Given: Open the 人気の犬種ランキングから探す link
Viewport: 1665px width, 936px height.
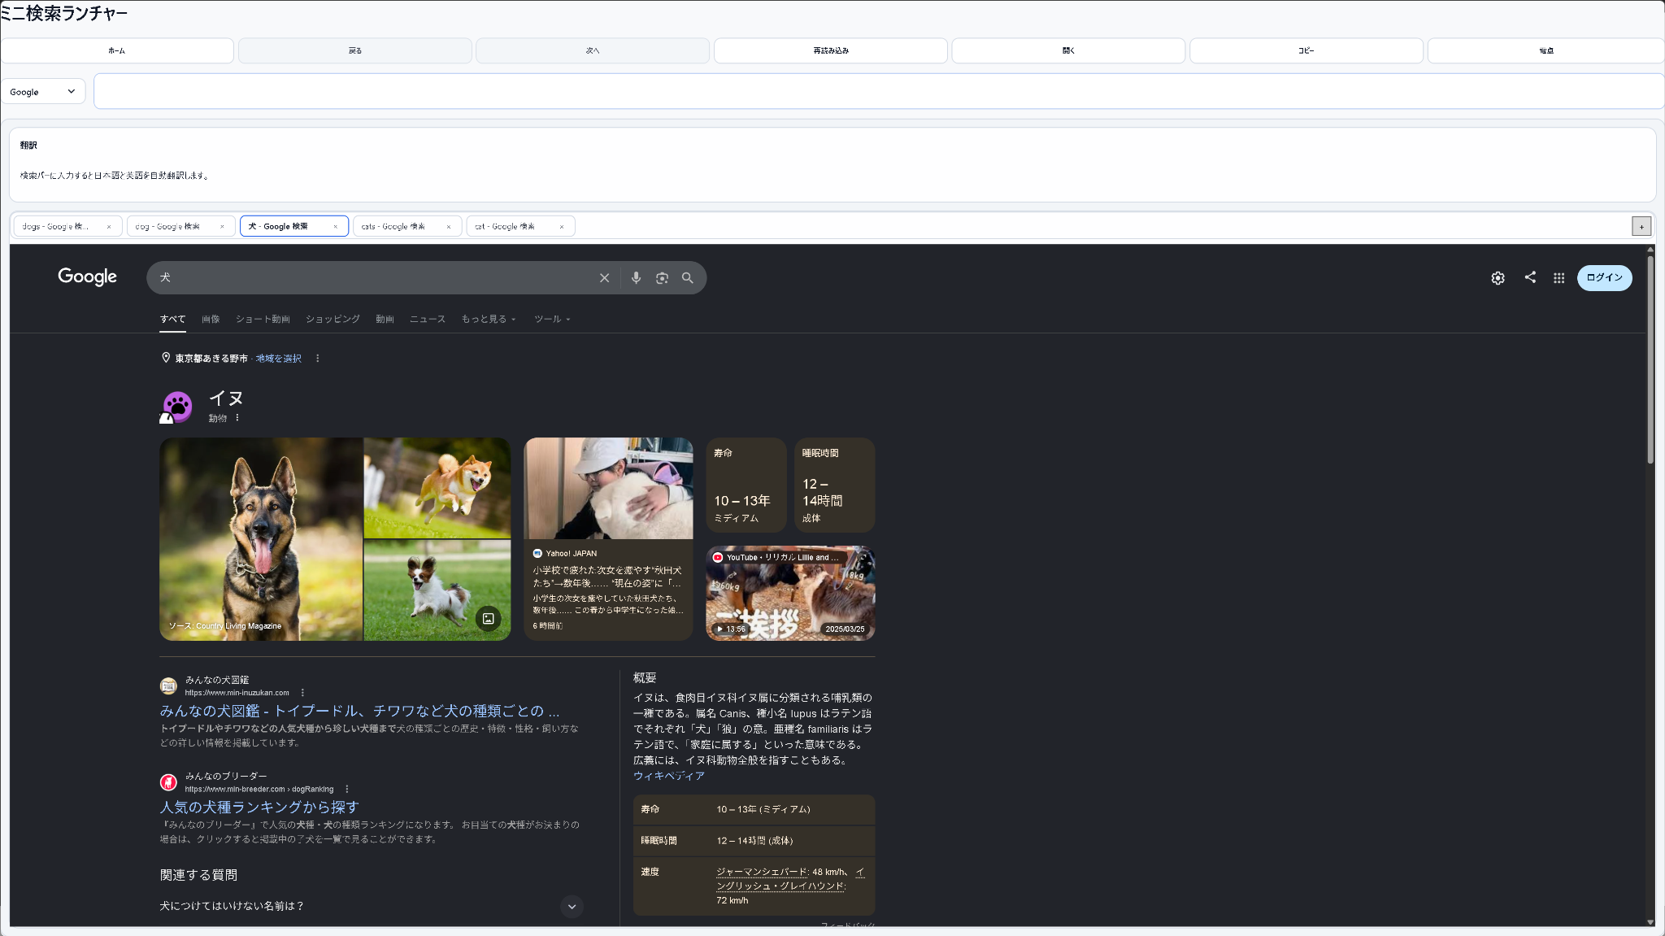Looking at the screenshot, I should 259,807.
